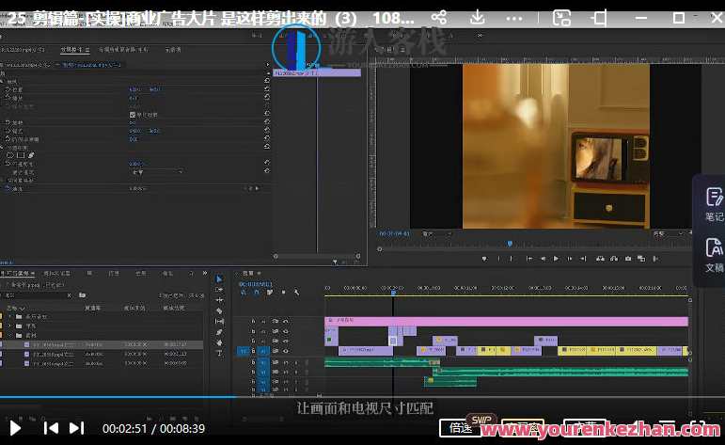The width and height of the screenshot is (725, 445).
Task: Select the Razor tool in the tools panel
Action: point(219,310)
